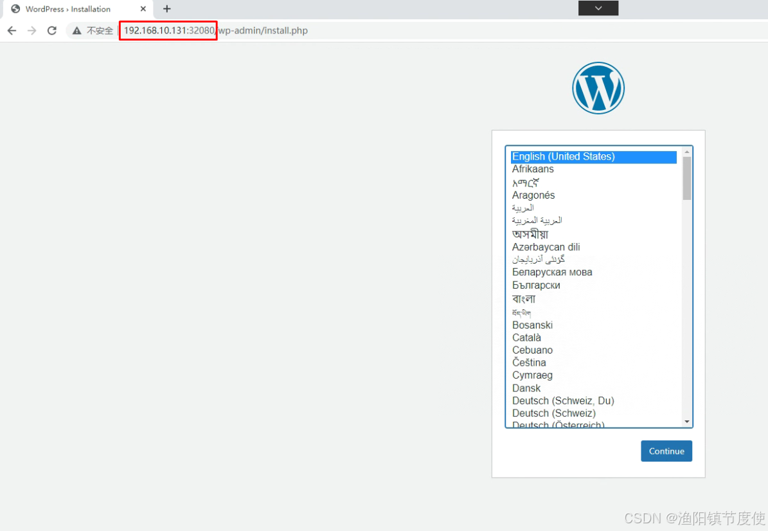This screenshot has width=768, height=531.
Task: Click the language list scroll down arrow
Action: [686, 422]
